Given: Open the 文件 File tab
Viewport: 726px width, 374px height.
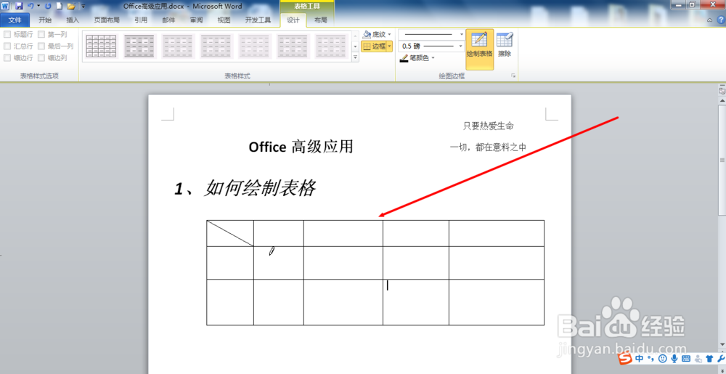Looking at the screenshot, I should pyautogui.click(x=15, y=20).
